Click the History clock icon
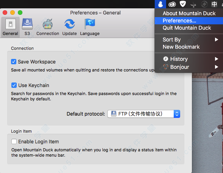Image resolution: width=223 pixels, height=173 pixels. 165,59
